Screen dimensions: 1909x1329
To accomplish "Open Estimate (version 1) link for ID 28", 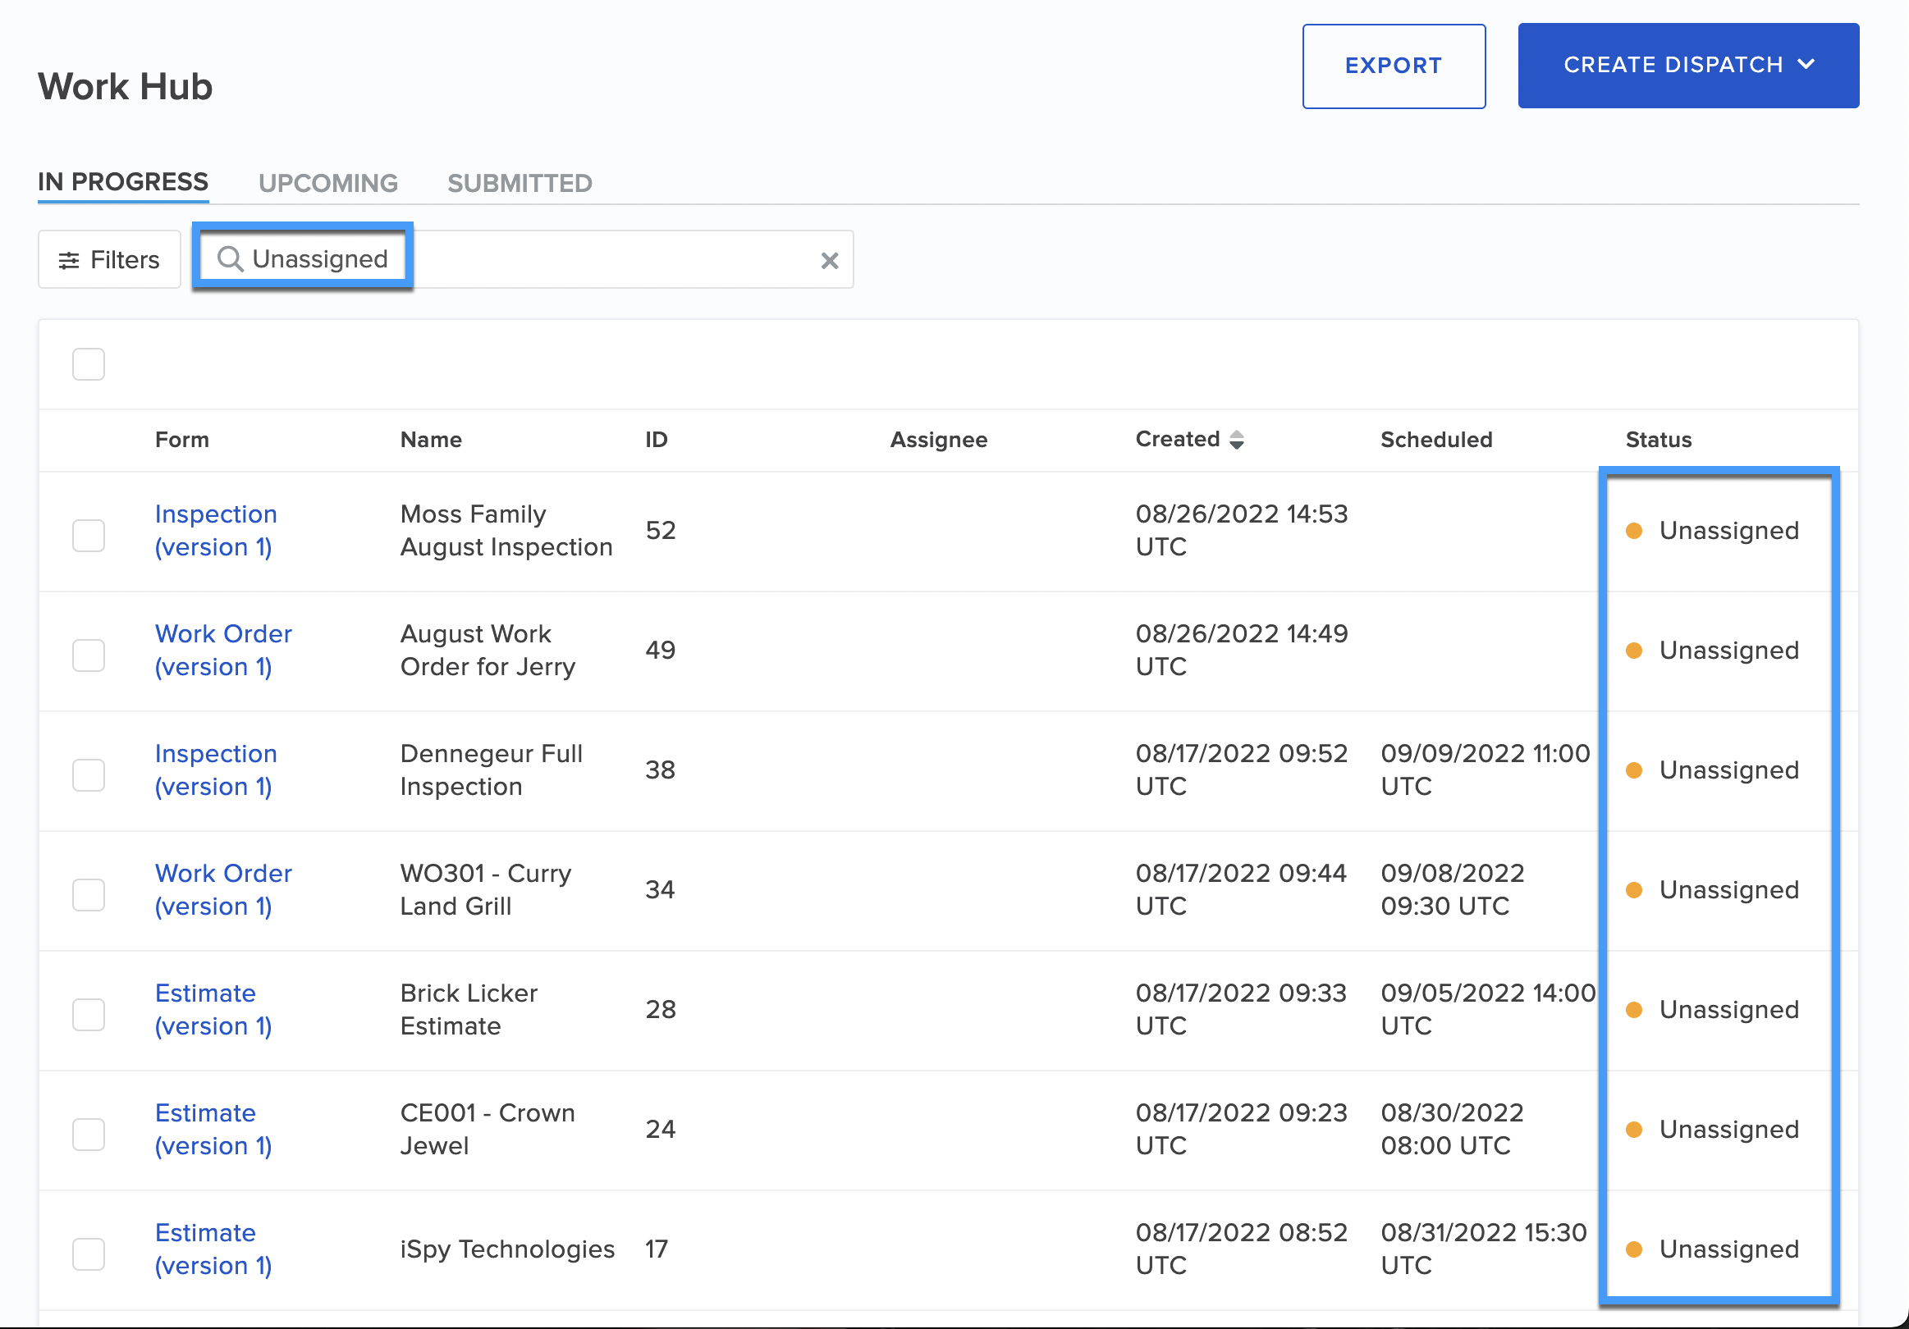I will pos(213,1010).
